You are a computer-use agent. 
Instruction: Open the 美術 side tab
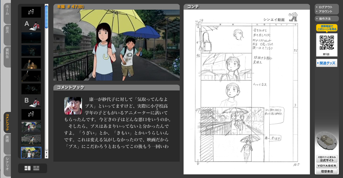7,144
